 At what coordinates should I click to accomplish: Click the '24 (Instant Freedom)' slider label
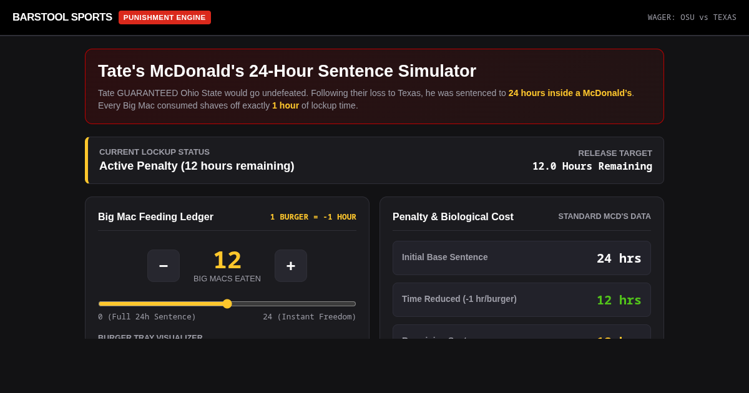310,316
